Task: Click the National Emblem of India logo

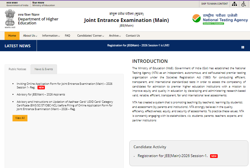Action: tap(10, 19)
